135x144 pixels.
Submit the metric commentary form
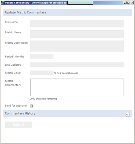tap(18, 125)
